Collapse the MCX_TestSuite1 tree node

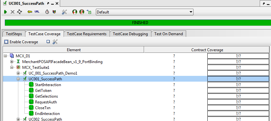12,67
